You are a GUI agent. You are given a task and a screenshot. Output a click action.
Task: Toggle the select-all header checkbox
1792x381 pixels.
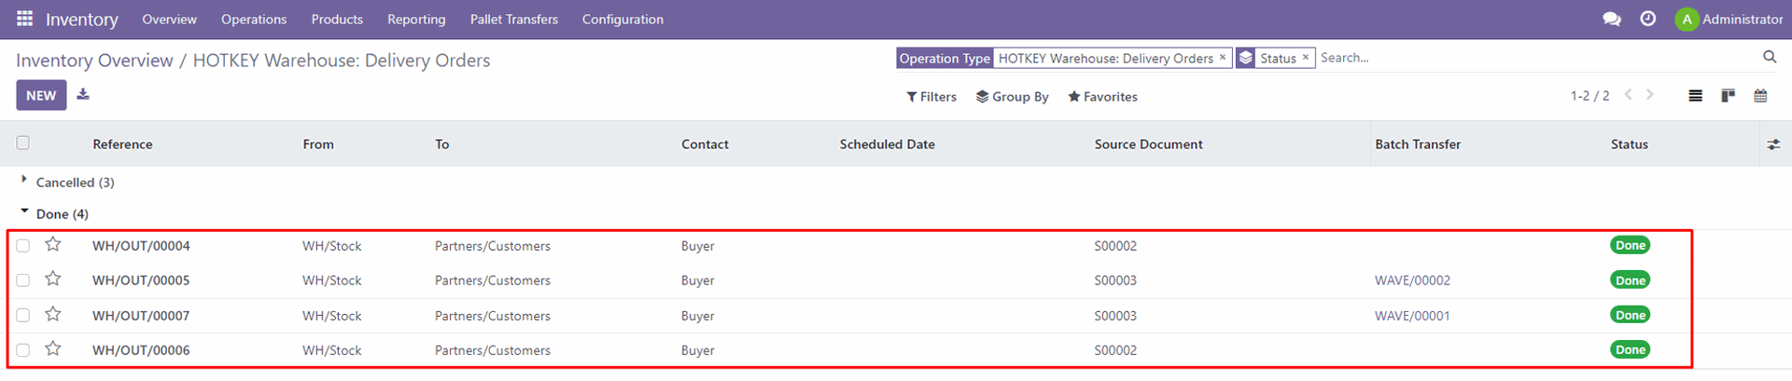pos(23,143)
